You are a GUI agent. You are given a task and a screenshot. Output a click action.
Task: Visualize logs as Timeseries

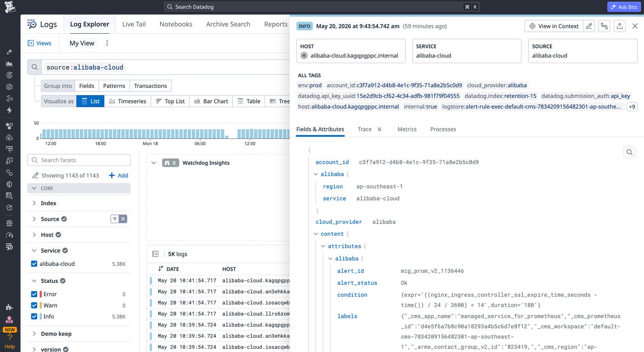pos(127,101)
